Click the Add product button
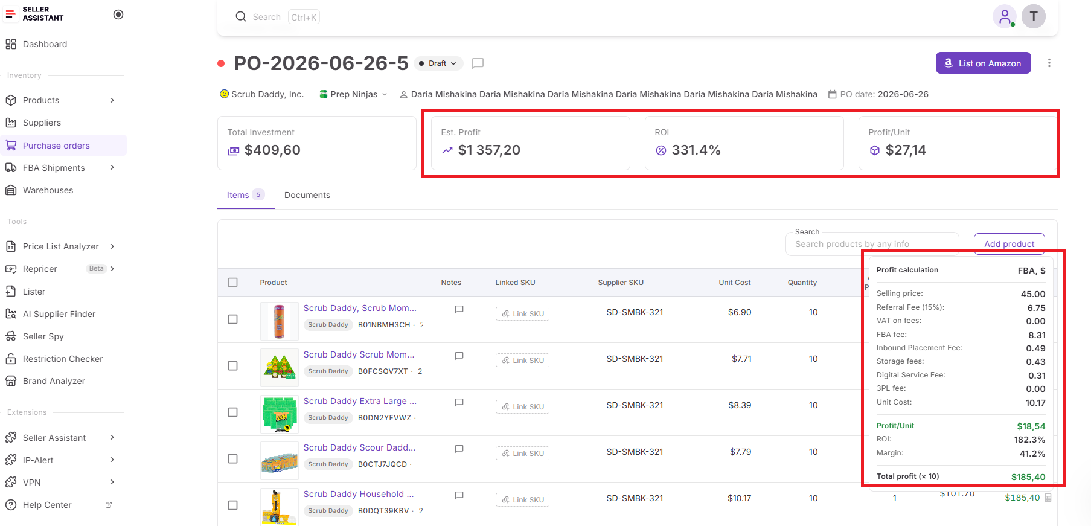Image resolution: width=1091 pixels, height=526 pixels. click(x=1009, y=244)
